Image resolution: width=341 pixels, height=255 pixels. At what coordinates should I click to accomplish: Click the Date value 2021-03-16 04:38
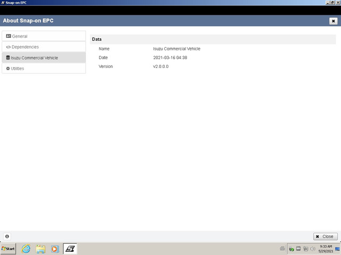pyautogui.click(x=170, y=57)
